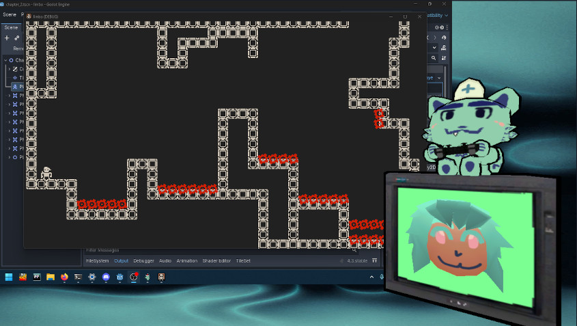Click the player character in the game window
The width and height of the screenshot is (577, 326).
point(46,173)
